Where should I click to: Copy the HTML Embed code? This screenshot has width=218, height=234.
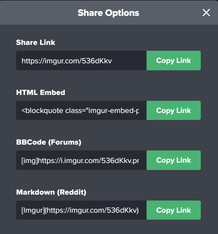[174, 110]
